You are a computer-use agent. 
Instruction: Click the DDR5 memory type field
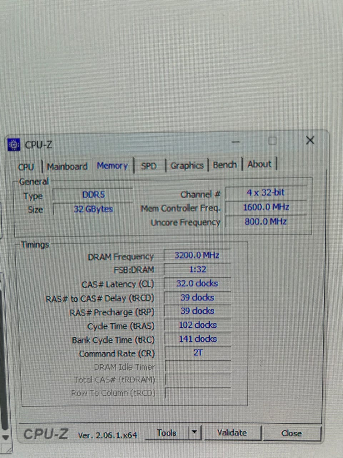tap(93, 195)
